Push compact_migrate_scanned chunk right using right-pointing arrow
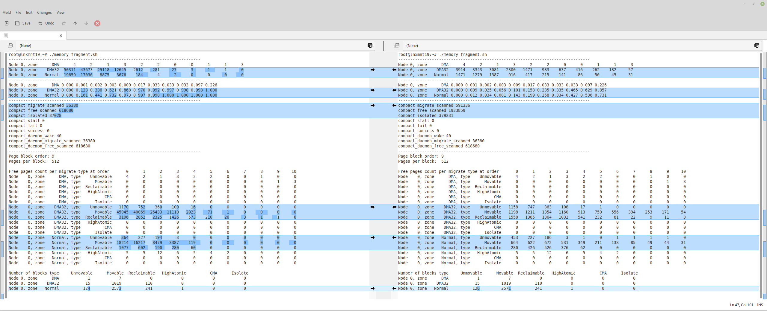 tap(372, 105)
